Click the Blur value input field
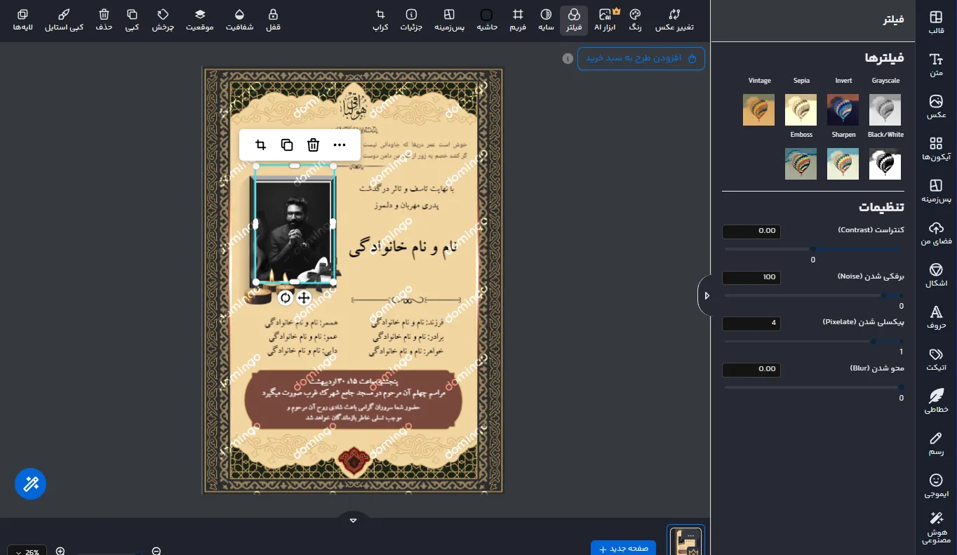This screenshot has height=555, width=957. tap(751, 369)
